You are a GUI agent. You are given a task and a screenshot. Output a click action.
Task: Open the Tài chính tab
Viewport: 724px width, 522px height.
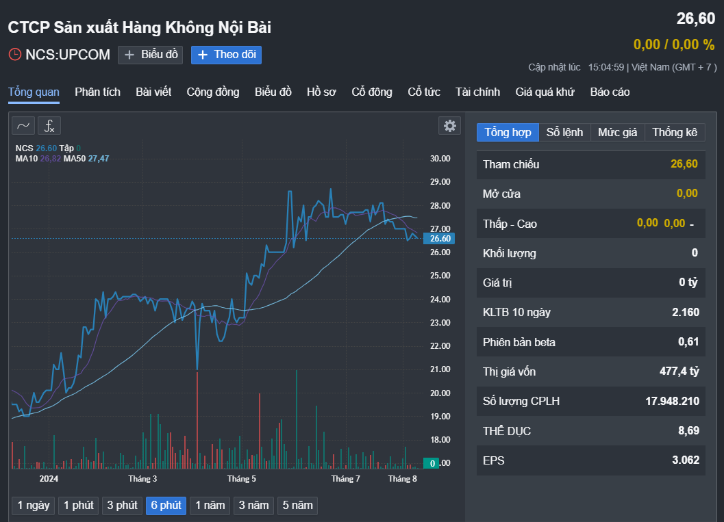[x=477, y=92]
